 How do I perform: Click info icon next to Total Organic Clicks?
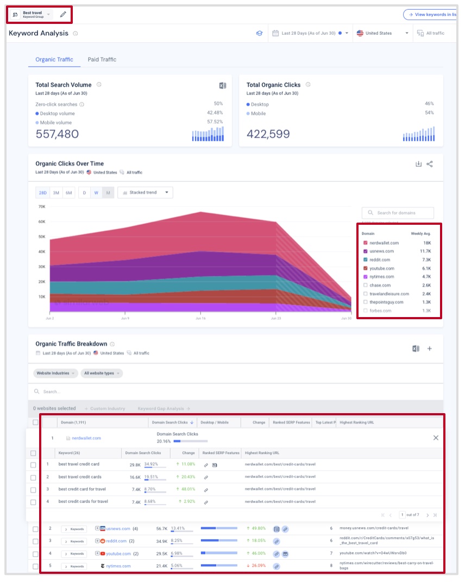(x=308, y=85)
